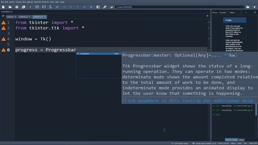Close the active untitled1.py tab
This screenshot has width=258, height=145.
(x=45, y=17)
